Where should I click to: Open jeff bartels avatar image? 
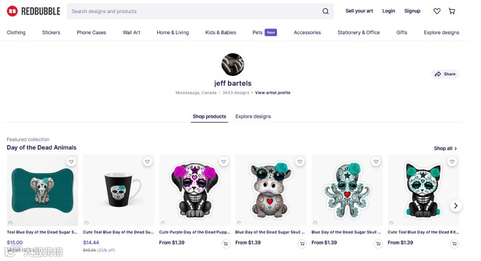pyautogui.click(x=233, y=65)
